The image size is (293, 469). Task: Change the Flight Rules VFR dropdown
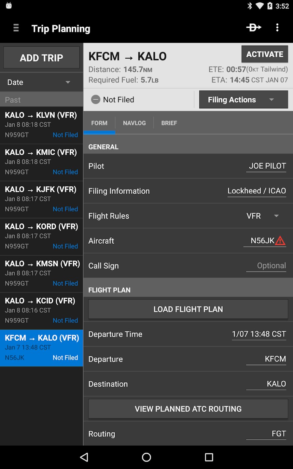(x=263, y=216)
